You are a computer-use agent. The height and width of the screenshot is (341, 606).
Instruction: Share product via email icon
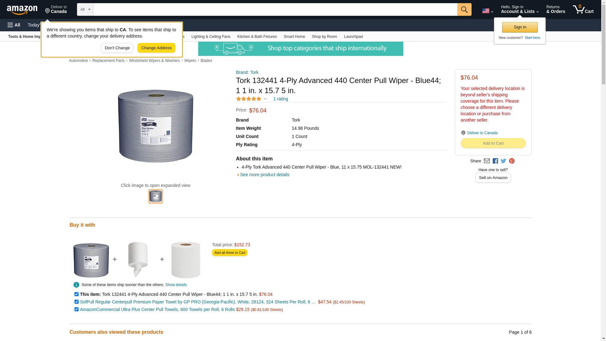point(487,161)
